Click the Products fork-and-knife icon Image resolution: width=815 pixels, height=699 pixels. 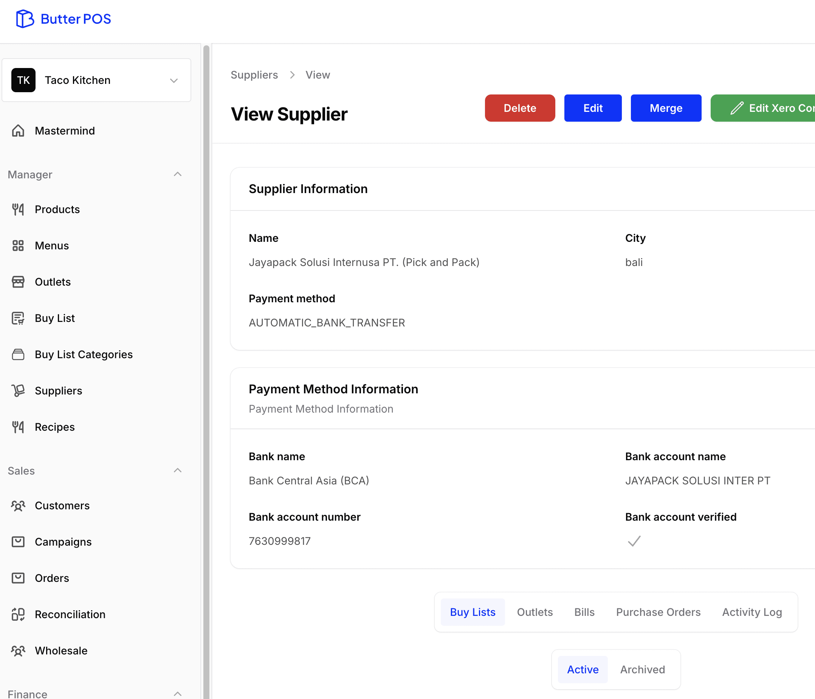pyautogui.click(x=18, y=209)
